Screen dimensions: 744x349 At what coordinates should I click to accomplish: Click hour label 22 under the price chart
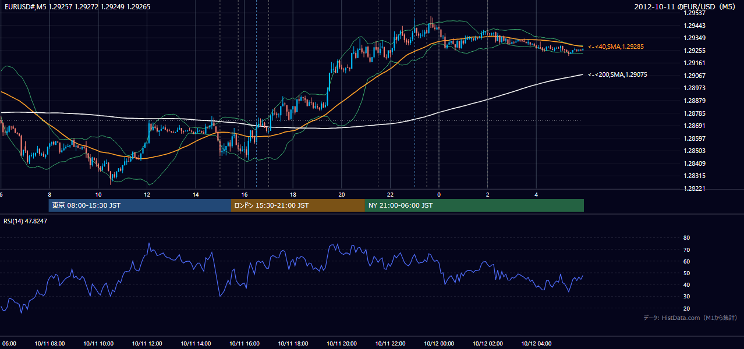(390, 195)
